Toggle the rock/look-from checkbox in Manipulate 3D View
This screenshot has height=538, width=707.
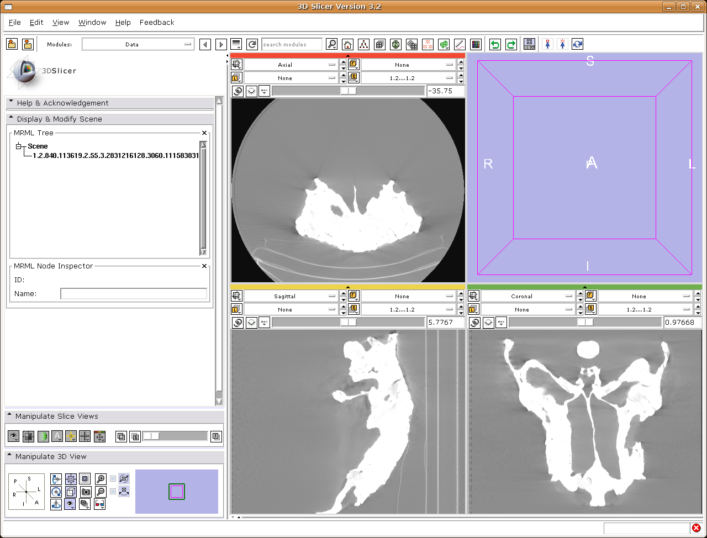113,491
